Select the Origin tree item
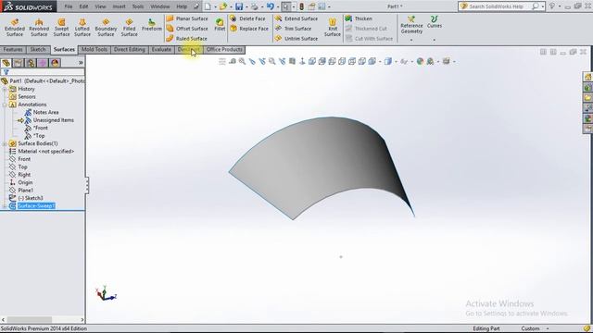 tap(20, 182)
